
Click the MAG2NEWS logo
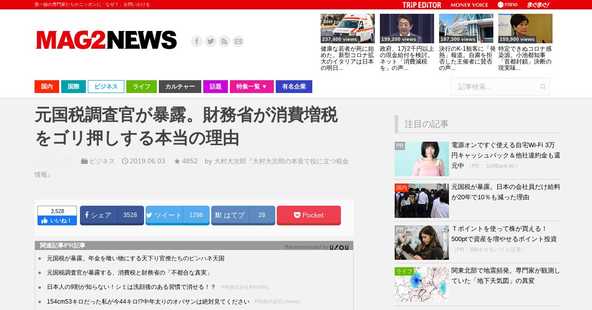(106, 40)
